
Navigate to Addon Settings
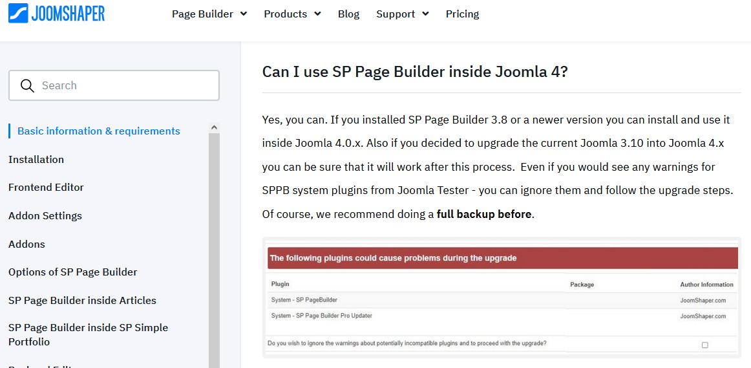coord(45,215)
